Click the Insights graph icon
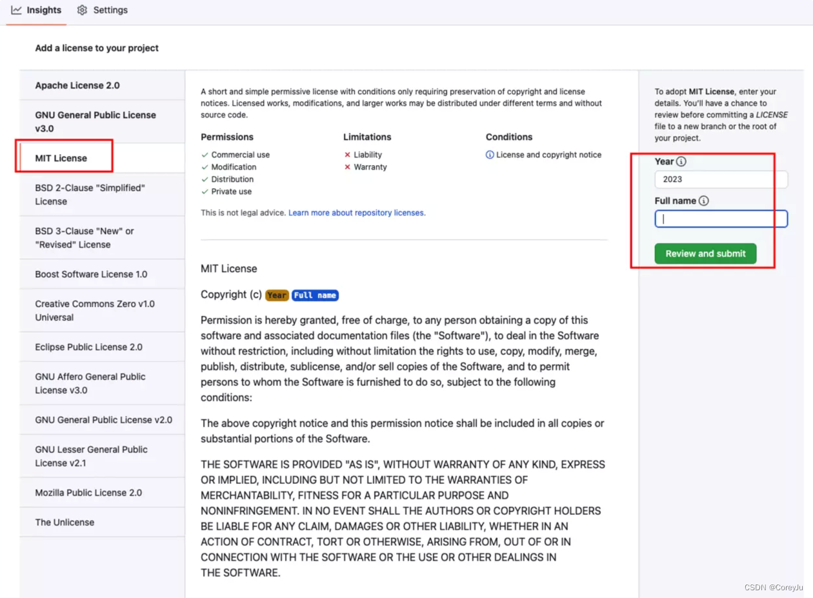 (x=17, y=10)
